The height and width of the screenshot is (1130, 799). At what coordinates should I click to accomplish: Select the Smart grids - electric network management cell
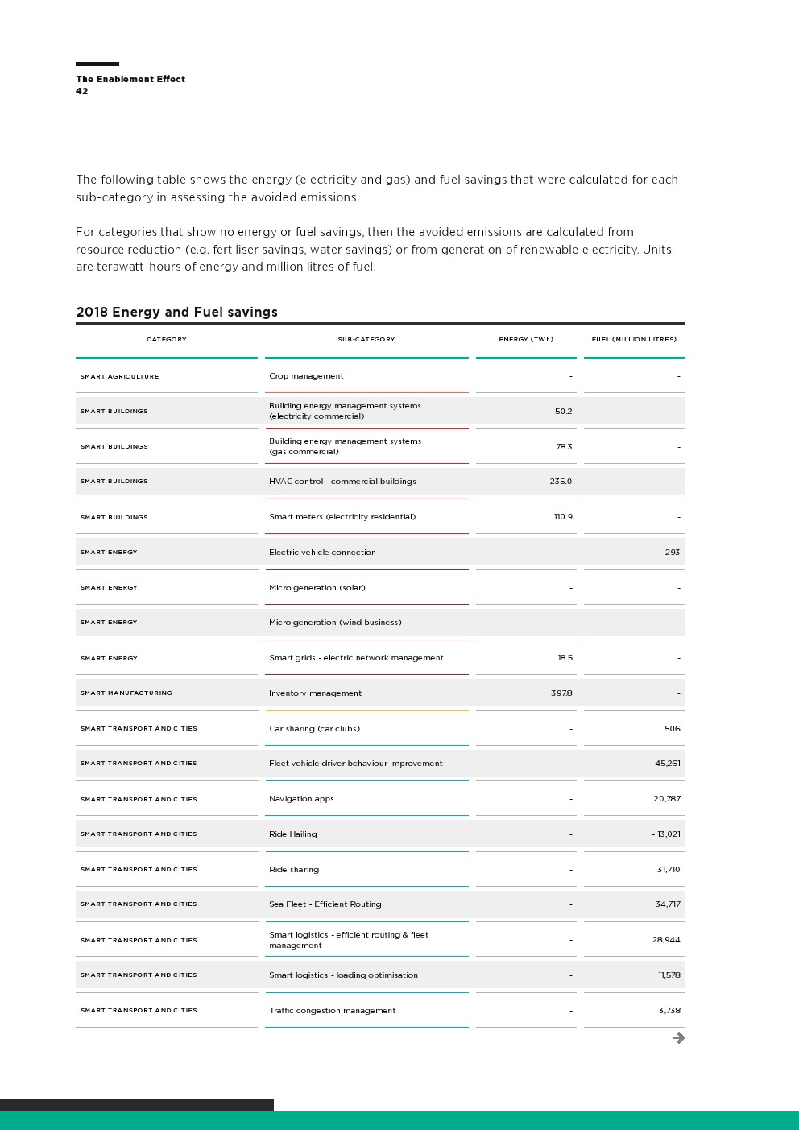(x=356, y=658)
